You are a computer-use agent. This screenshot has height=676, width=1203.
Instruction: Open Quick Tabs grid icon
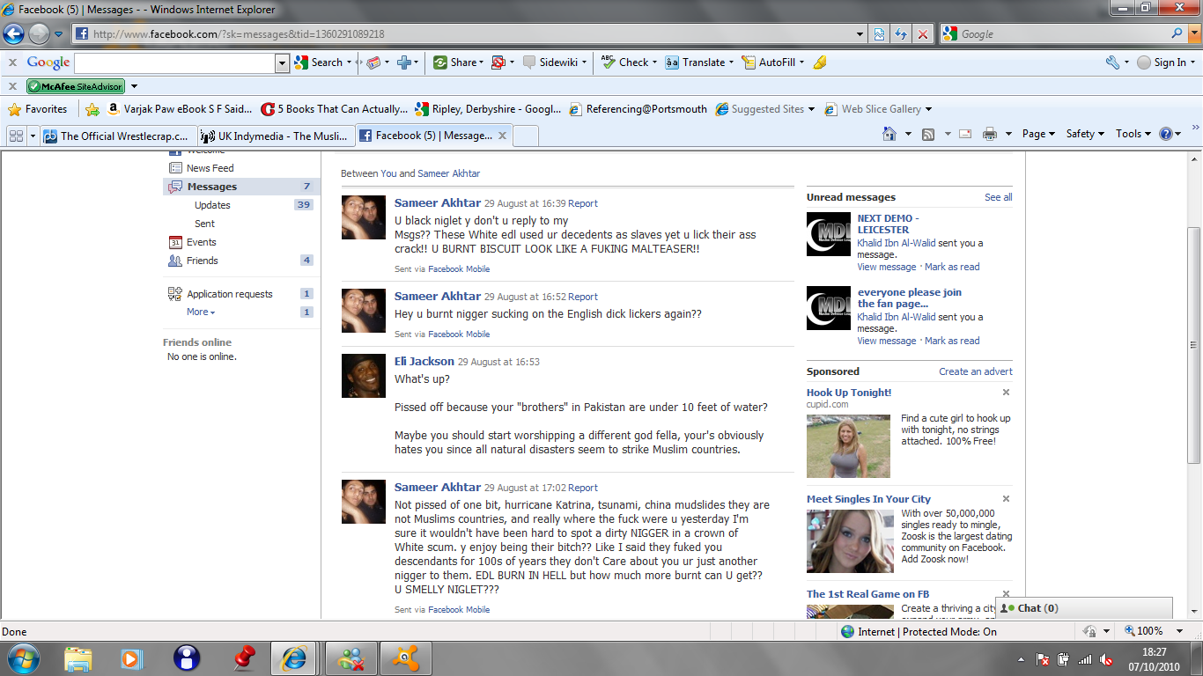coord(16,136)
